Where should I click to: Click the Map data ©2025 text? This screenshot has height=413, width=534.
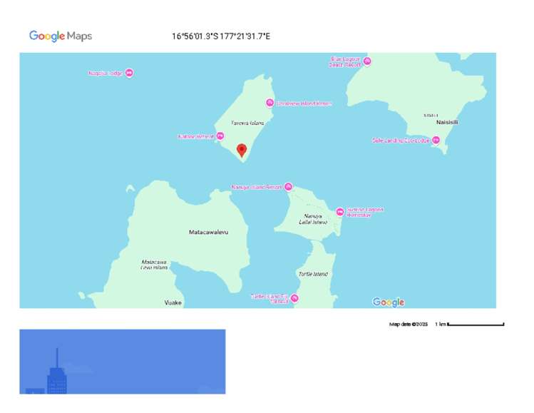tap(409, 324)
